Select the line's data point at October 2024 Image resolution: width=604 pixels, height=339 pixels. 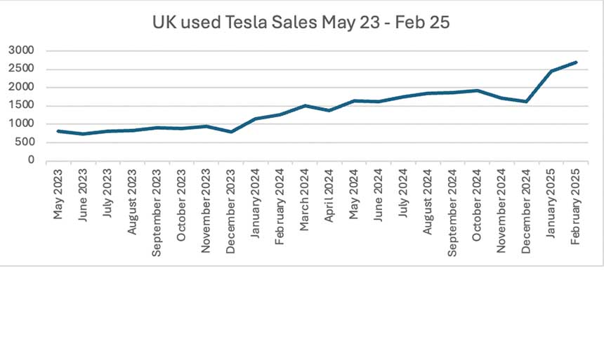coord(478,91)
